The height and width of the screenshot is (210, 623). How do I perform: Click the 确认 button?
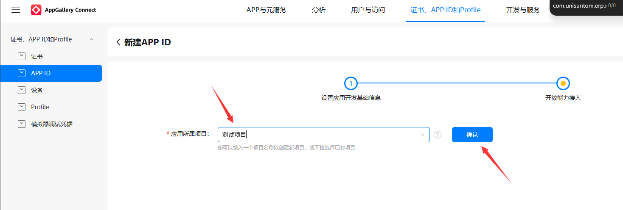472,135
